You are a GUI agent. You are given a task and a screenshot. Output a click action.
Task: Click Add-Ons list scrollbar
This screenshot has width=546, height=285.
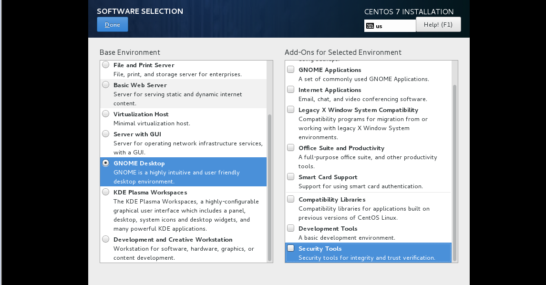tap(454, 173)
